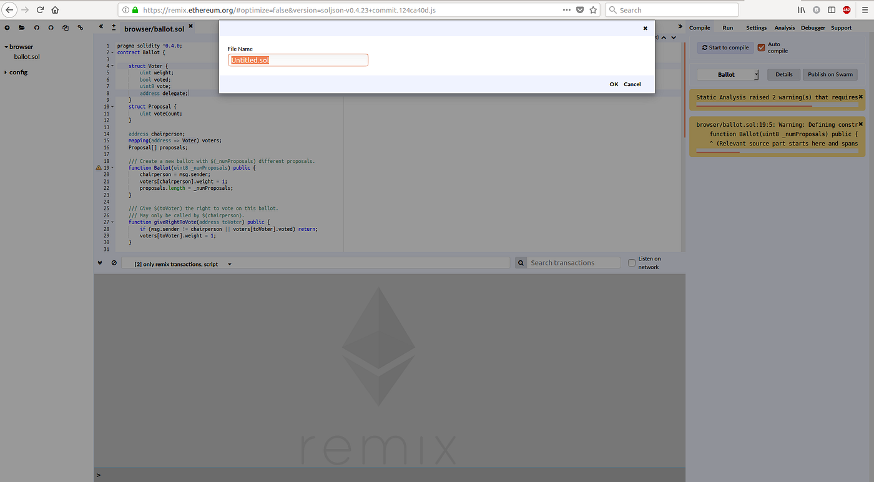Image resolution: width=874 pixels, height=482 pixels.
Task: Cancel the File Name dialog
Action: 632,84
